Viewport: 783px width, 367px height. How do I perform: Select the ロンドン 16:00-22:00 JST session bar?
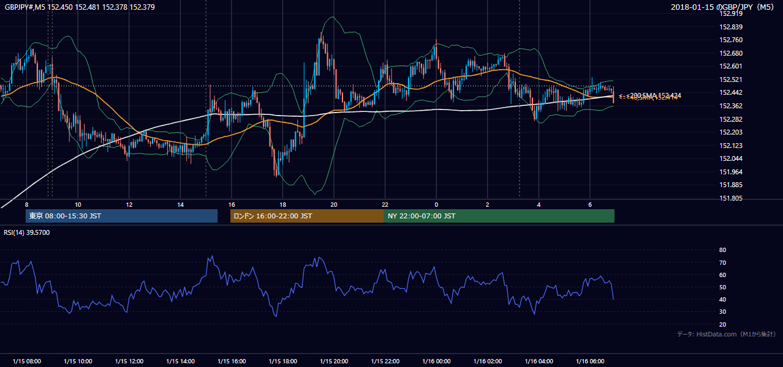click(307, 216)
